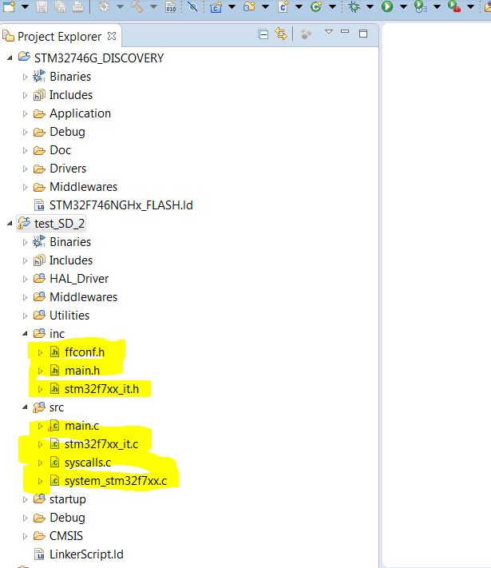This screenshot has height=568, width=491.
Task: Close the Project Explorer tab
Action: pos(112,36)
